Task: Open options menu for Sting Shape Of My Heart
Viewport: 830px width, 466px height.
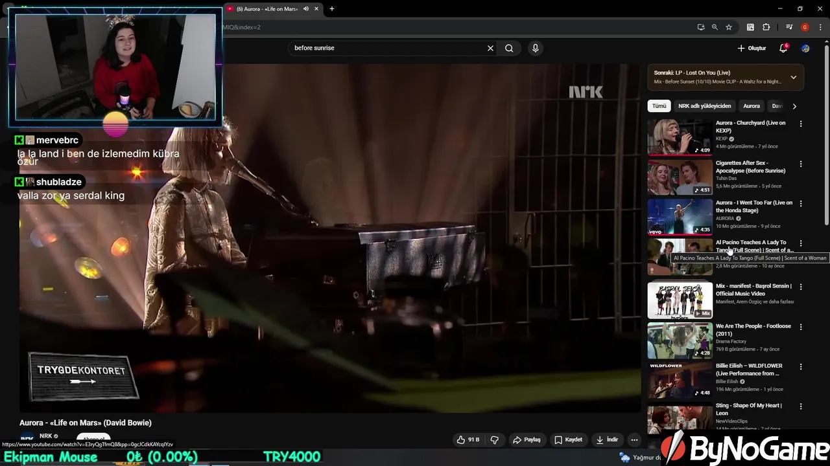Action: [801, 406]
